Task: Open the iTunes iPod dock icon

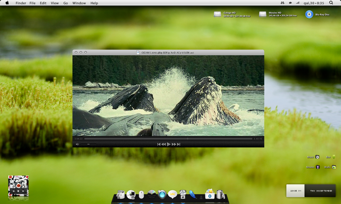Action: pyautogui.click(x=131, y=195)
